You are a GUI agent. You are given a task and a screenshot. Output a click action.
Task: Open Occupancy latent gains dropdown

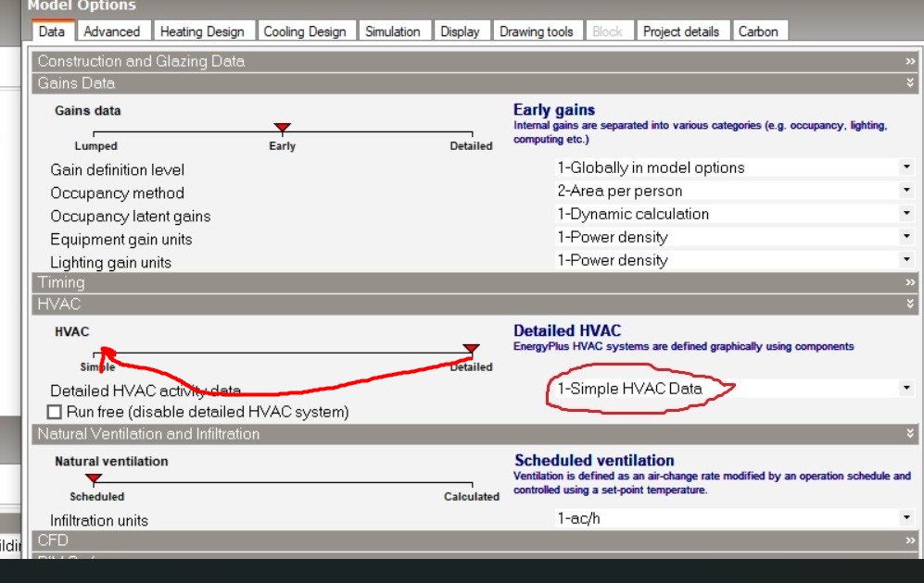pyautogui.click(x=907, y=213)
